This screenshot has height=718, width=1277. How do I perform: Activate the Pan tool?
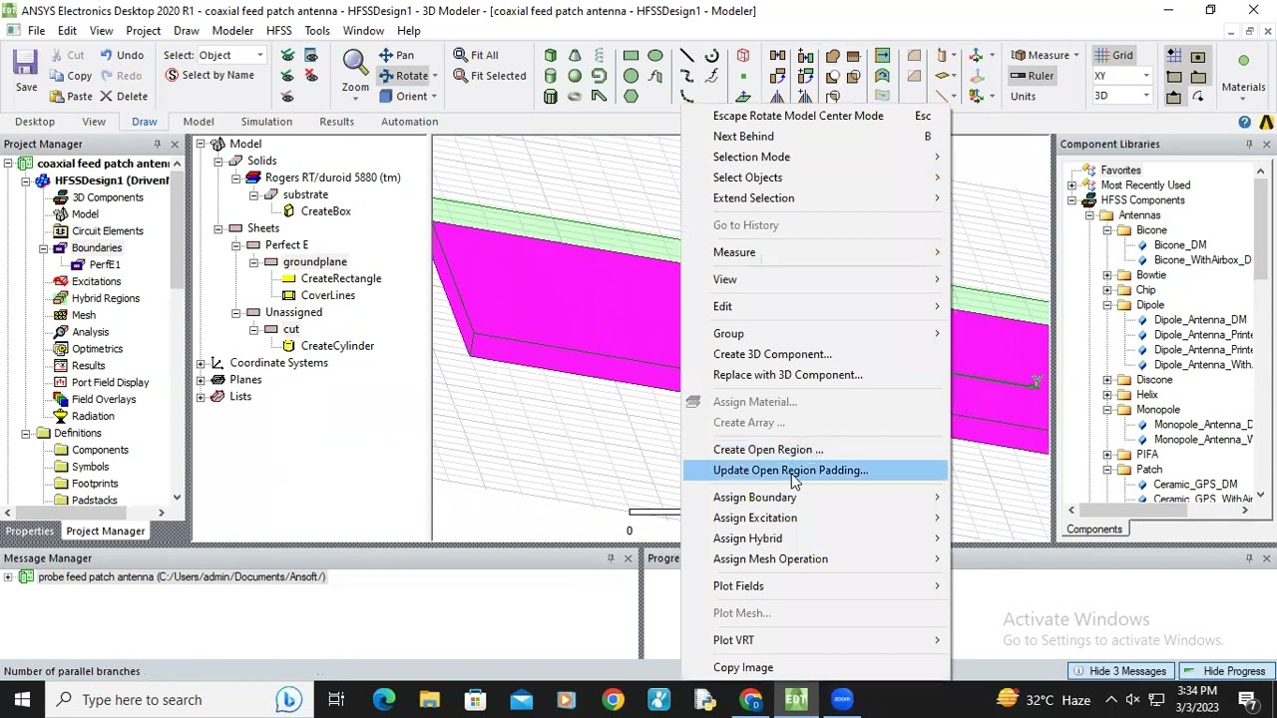(397, 55)
